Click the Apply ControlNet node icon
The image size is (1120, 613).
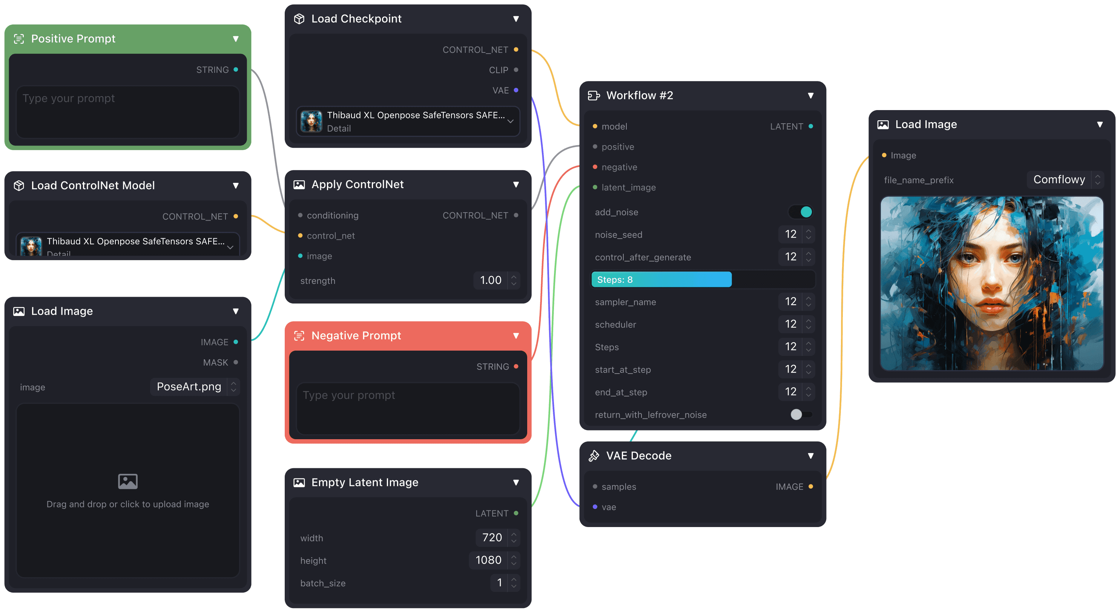pos(300,184)
